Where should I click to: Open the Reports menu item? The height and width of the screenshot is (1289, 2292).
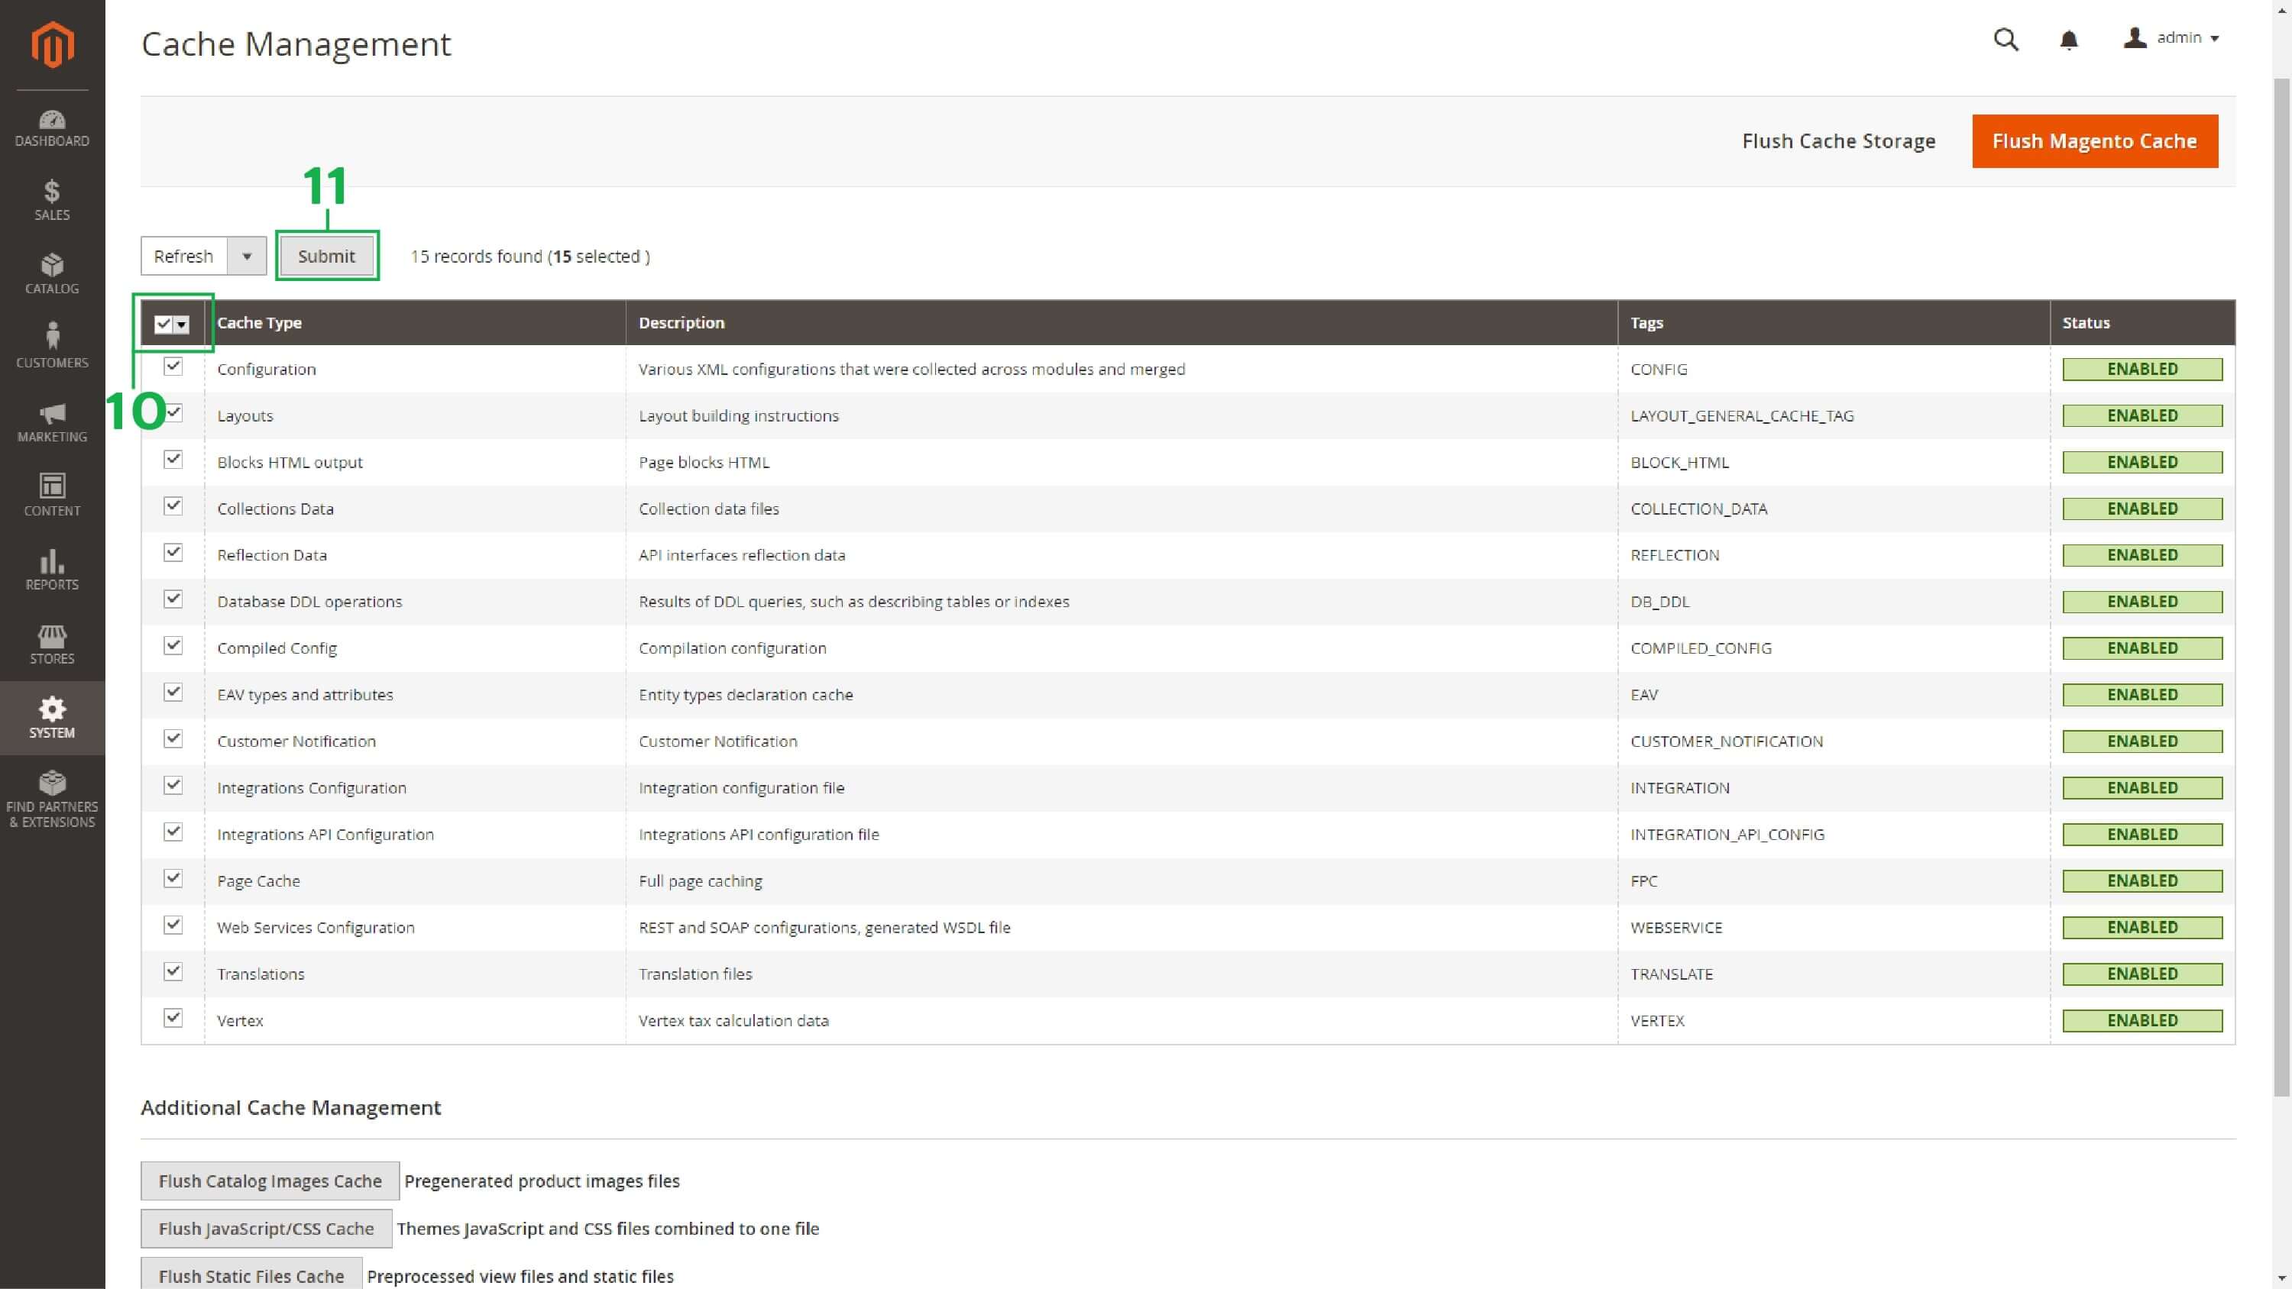pos(52,570)
